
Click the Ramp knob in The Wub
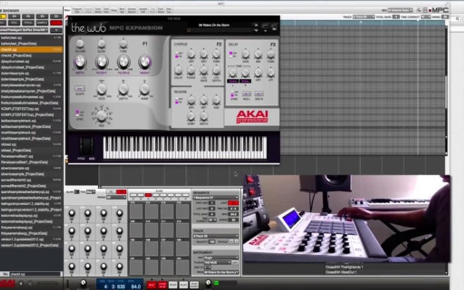click(x=145, y=89)
